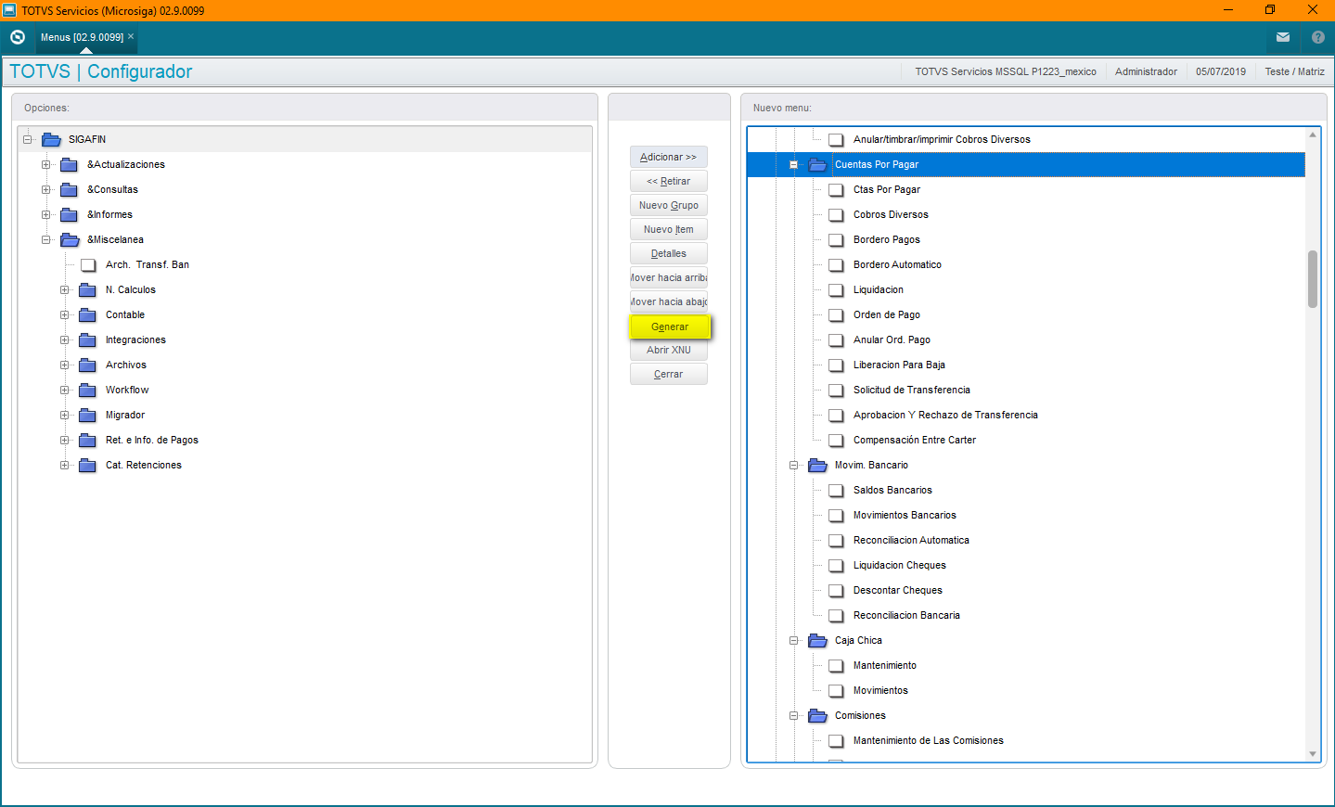
Task: Click the N. Calculos folder icon
Action: pyautogui.click(x=87, y=289)
